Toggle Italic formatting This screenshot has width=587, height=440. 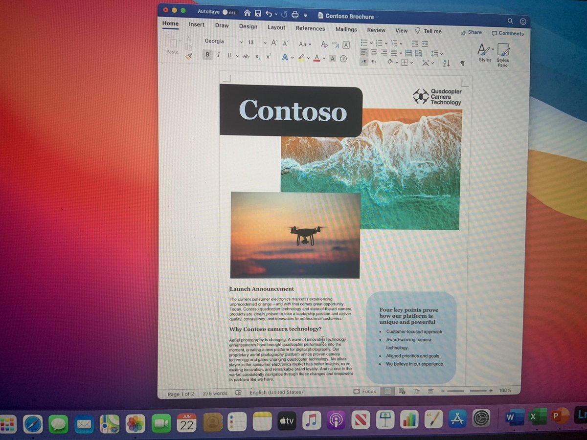(x=219, y=55)
